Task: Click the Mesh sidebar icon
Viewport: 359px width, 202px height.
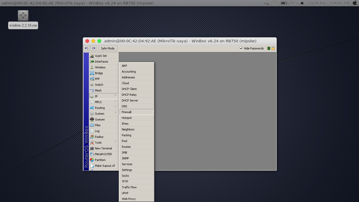Action: (92, 90)
